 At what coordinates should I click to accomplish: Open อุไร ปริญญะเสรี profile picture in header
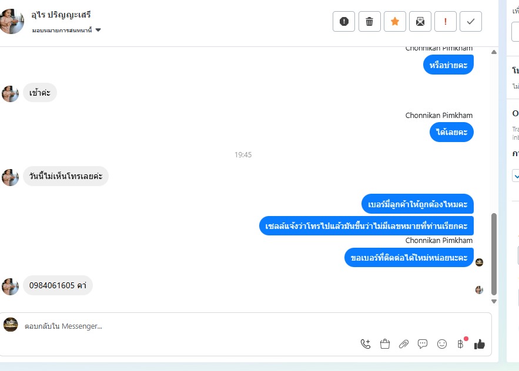coord(12,22)
